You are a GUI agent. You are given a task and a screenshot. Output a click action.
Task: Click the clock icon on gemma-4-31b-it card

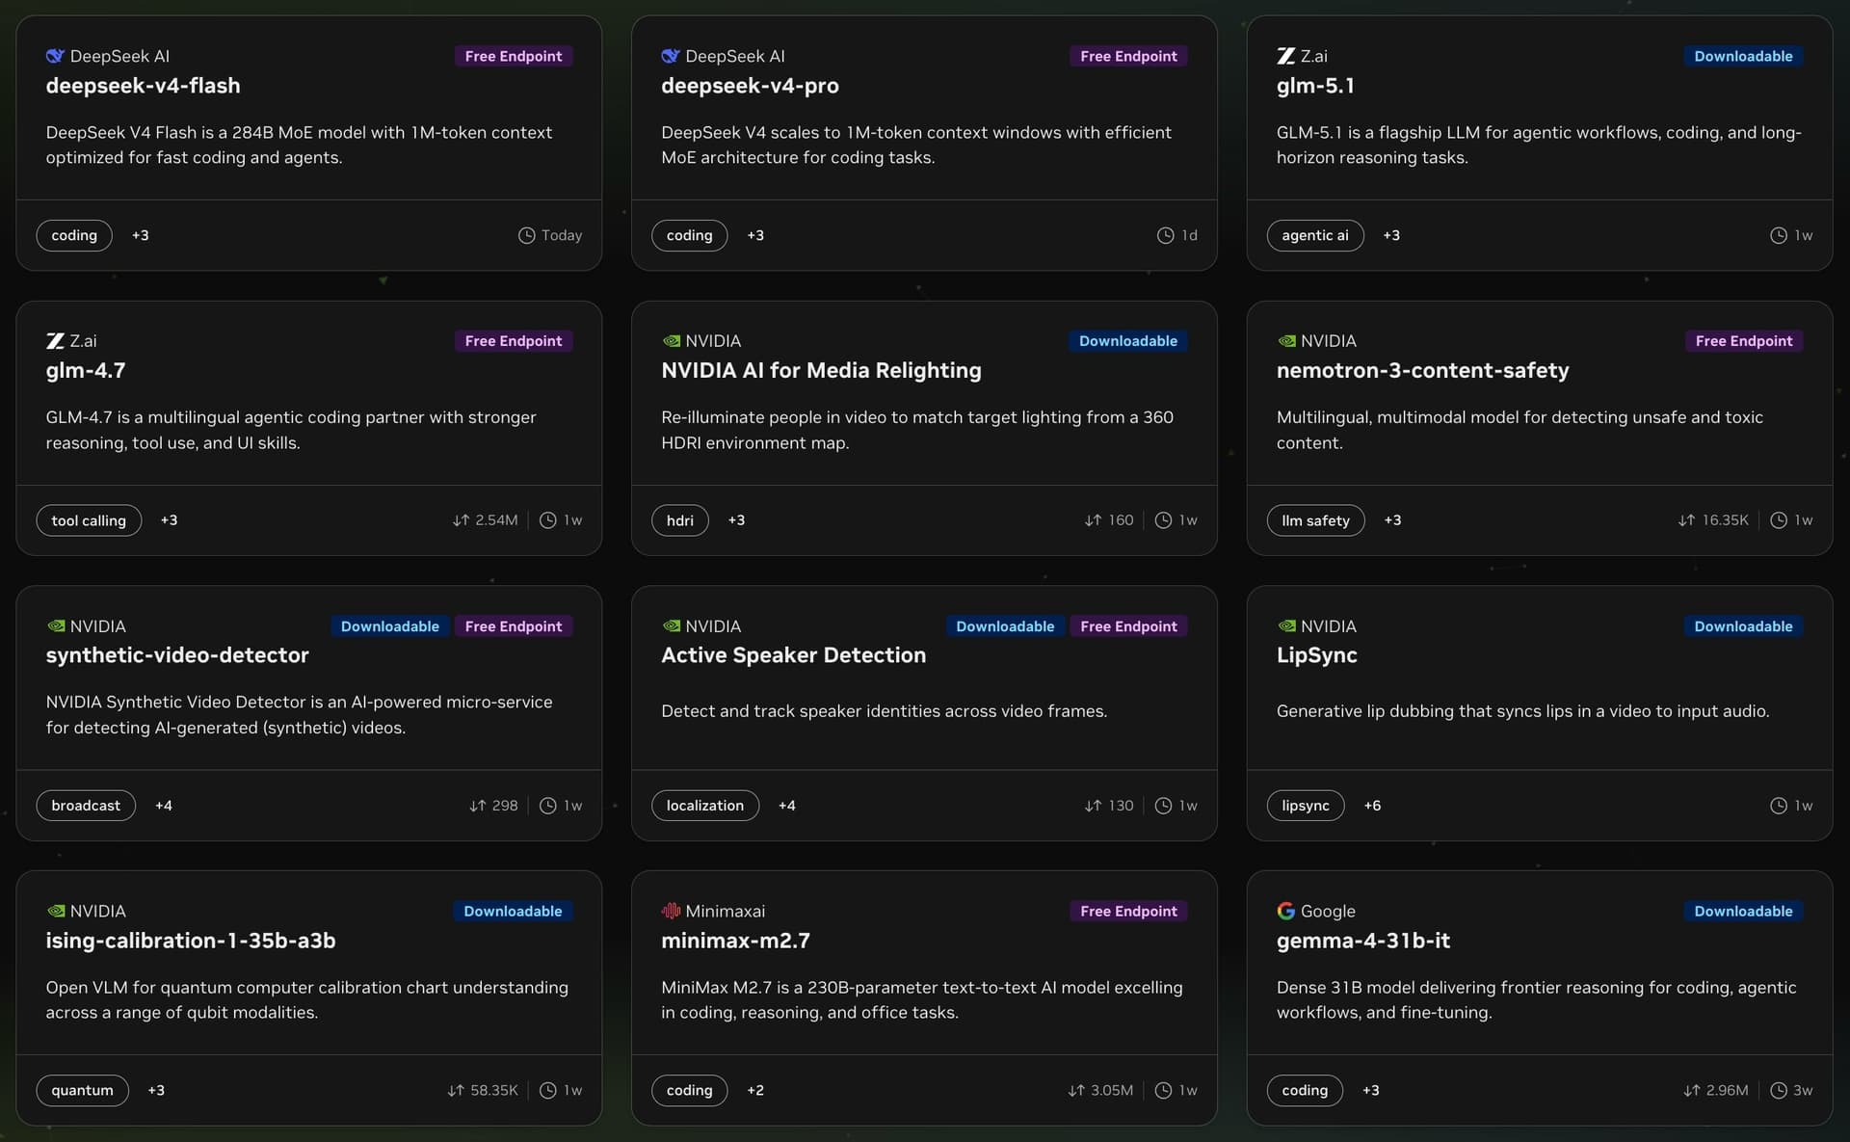point(1779,1090)
